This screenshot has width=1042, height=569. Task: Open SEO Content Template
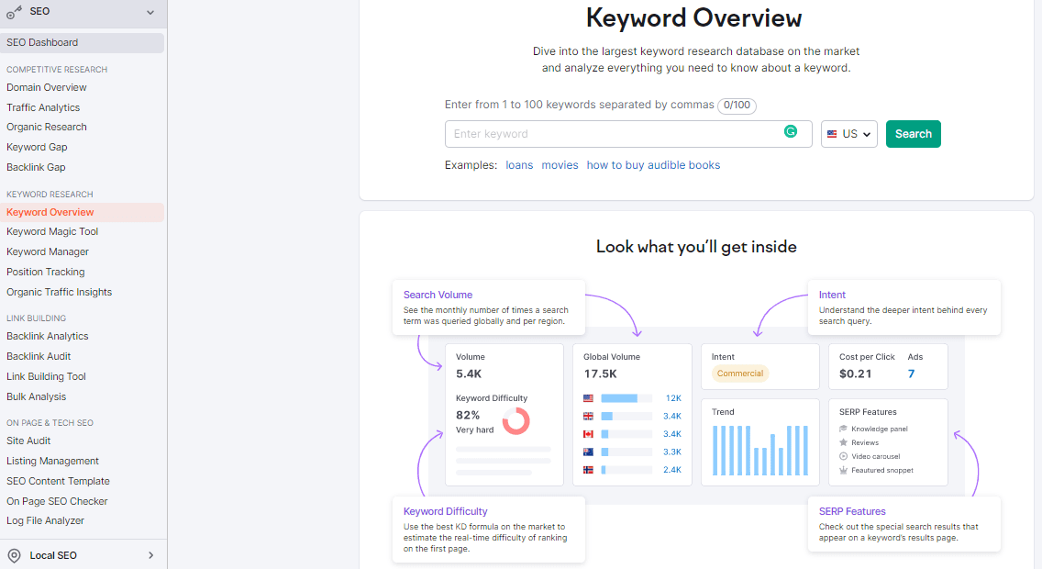(58, 481)
